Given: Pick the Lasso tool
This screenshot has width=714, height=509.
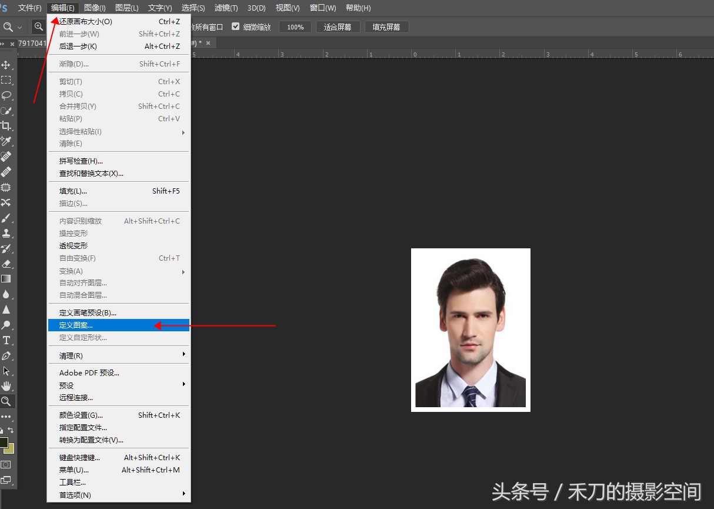Looking at the screenshot, I should click(x=6, y=95).
